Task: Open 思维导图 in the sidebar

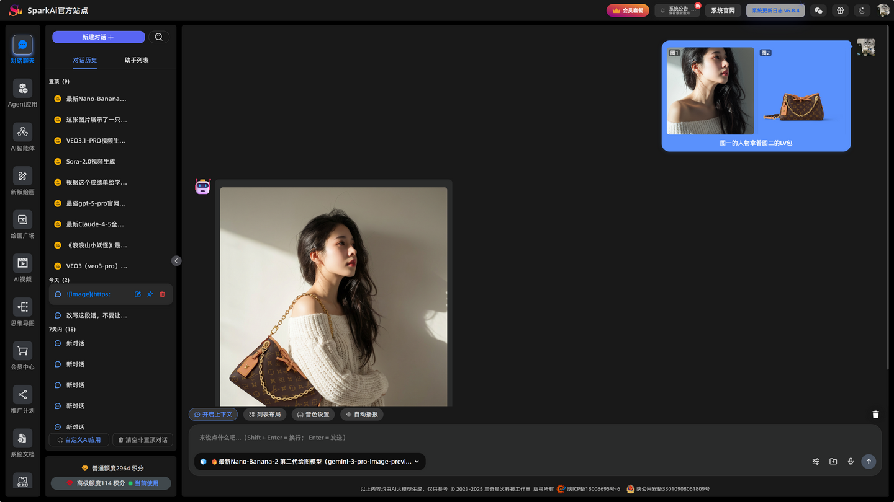Action: [x=22, y=312]
